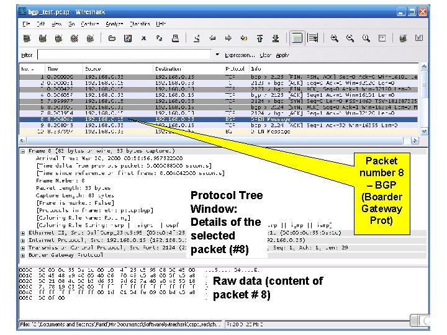Go forward in packet history arrow
447x335 pixels.
pyautogui.click(x=228, y=38)
